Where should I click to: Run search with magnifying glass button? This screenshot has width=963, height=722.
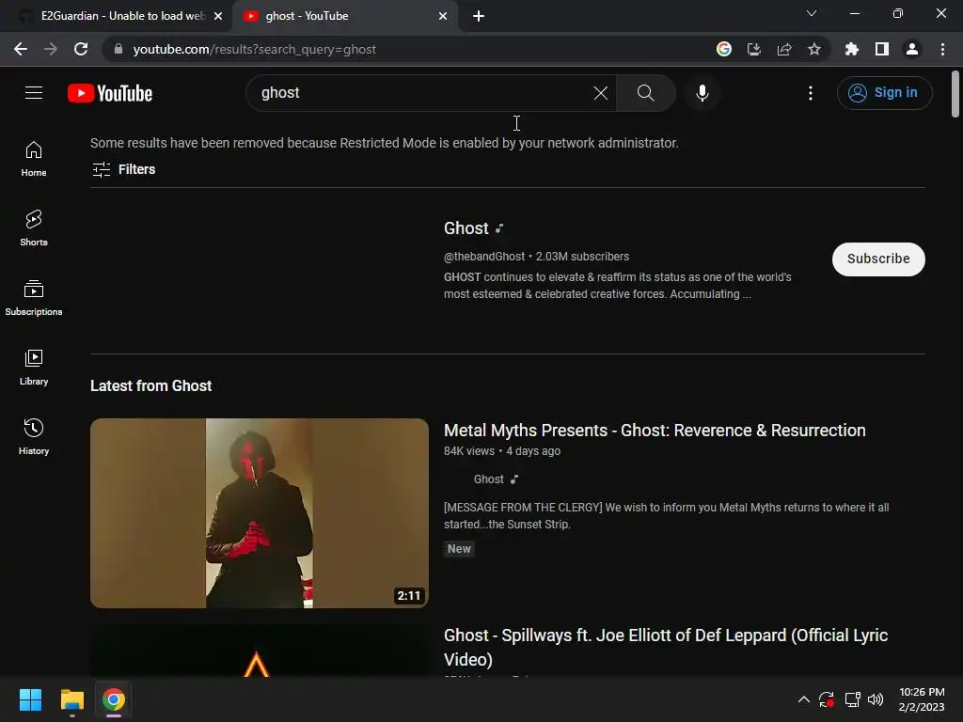click(645, 93)
